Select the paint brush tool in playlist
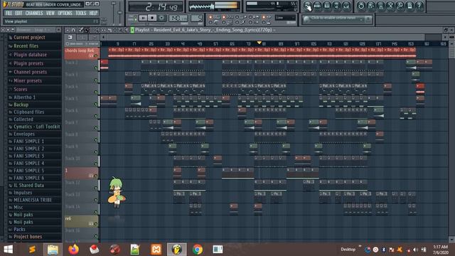Image resolution: width=455 pixels, height=256 pixels. pyautogui.click(x=87, y=30)
